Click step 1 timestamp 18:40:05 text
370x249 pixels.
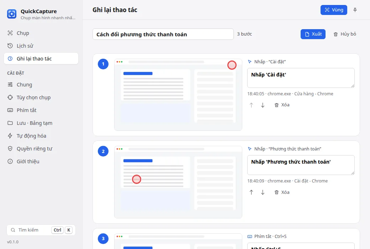256,94
